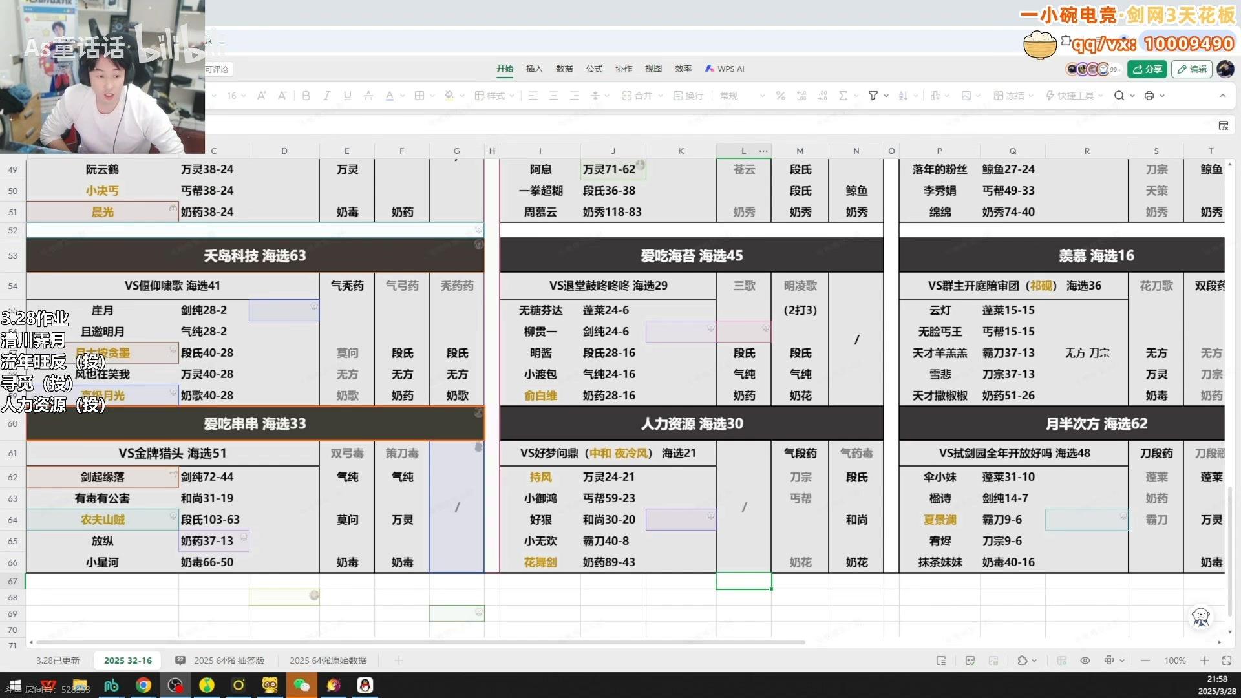Screen dimensions: 1241x698
Task: Click the green 分享 share button
Action: point(1147,69)
